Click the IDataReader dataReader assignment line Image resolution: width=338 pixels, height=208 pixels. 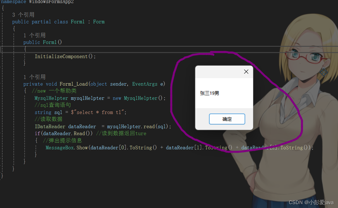[103, 127]
